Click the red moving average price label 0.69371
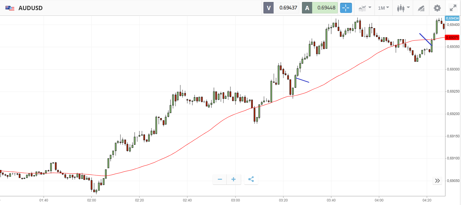The image size is (461, 205). click(x=452, y=38)
